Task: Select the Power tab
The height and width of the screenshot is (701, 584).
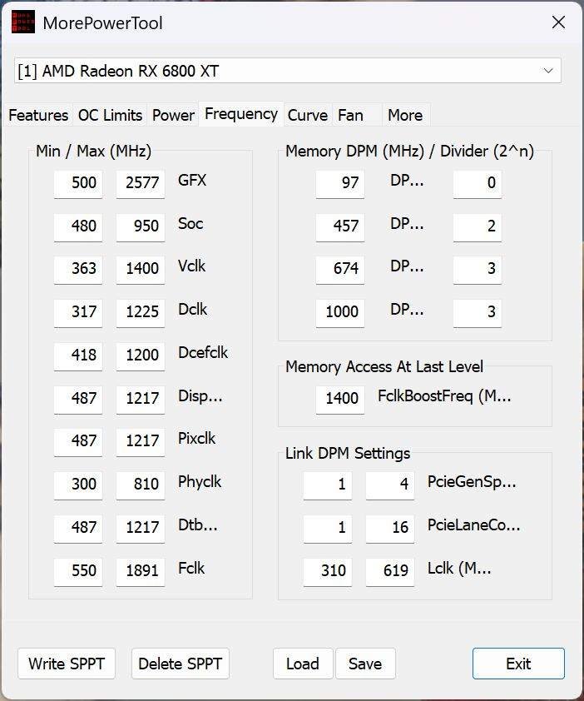Action: point(173,115)
